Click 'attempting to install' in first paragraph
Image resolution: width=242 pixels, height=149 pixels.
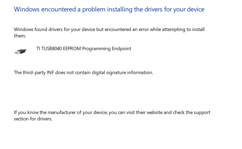click(183, 30)
